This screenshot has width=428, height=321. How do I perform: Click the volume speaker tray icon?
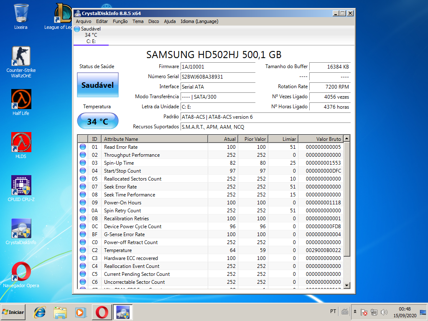[x=384, y=312]
